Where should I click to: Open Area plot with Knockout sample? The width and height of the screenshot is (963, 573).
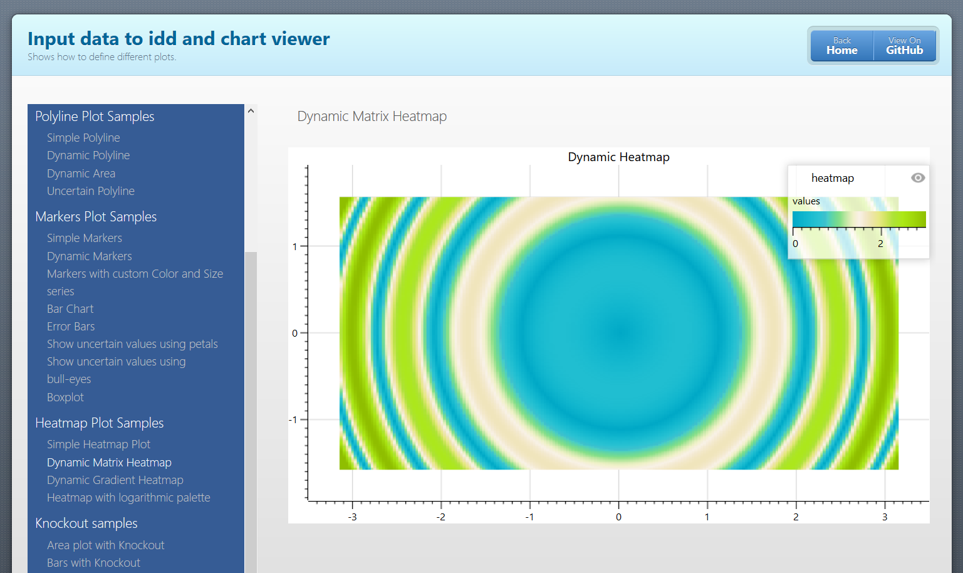pyautogui.click(x=105, y=545)
